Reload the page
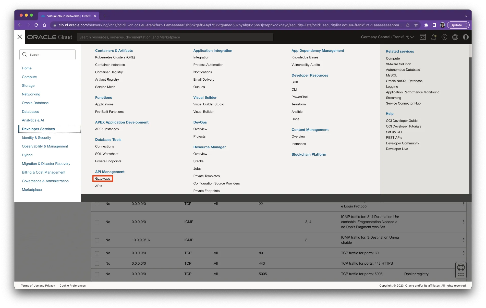The height and width of the screenshot is (308, 486). tap(36, 25)
